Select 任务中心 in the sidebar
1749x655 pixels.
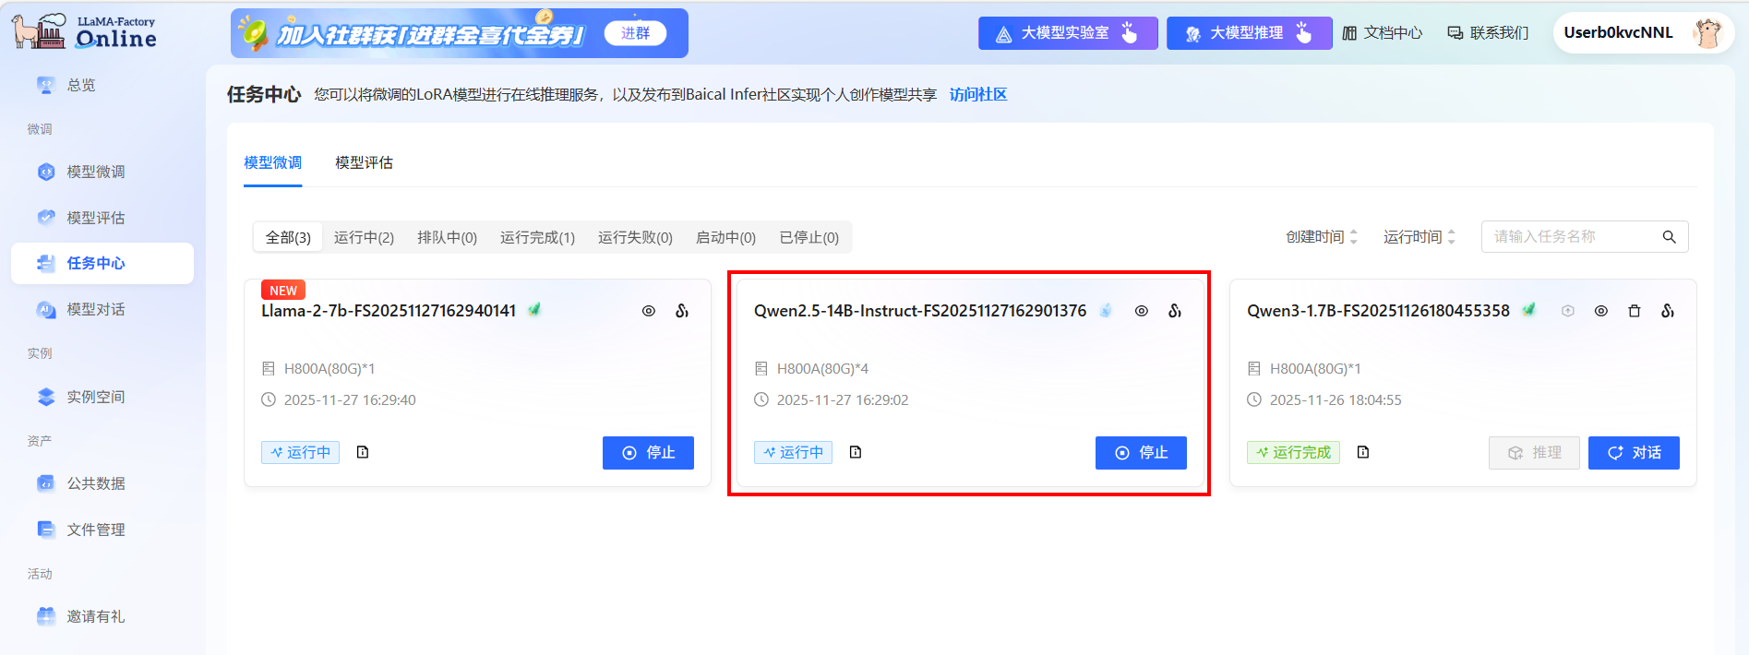click(102, 263)
